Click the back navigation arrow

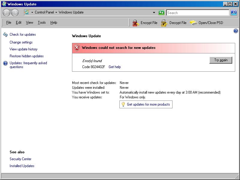coord(7,12)
